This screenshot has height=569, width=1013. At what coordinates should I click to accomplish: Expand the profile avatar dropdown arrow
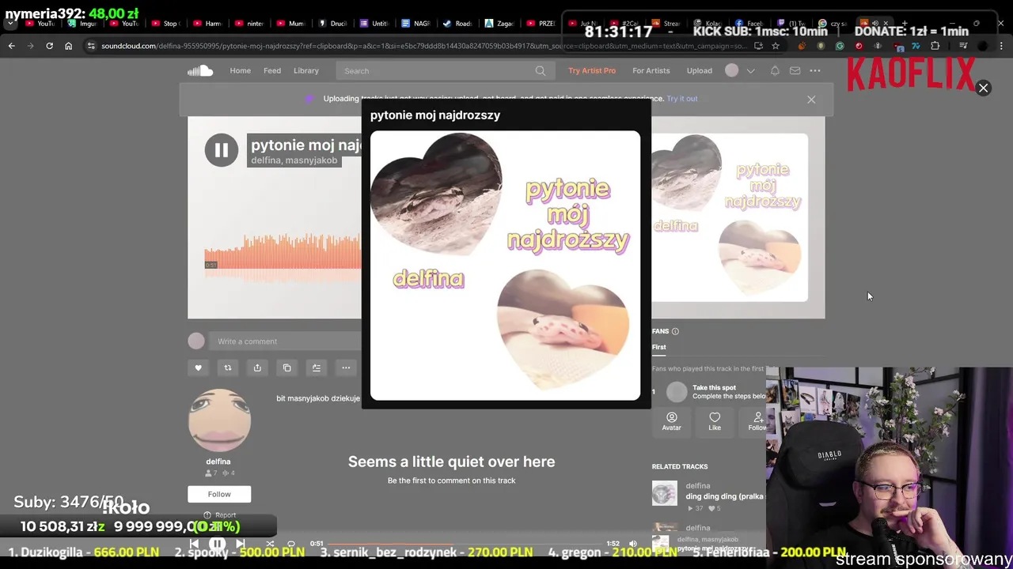750,71
